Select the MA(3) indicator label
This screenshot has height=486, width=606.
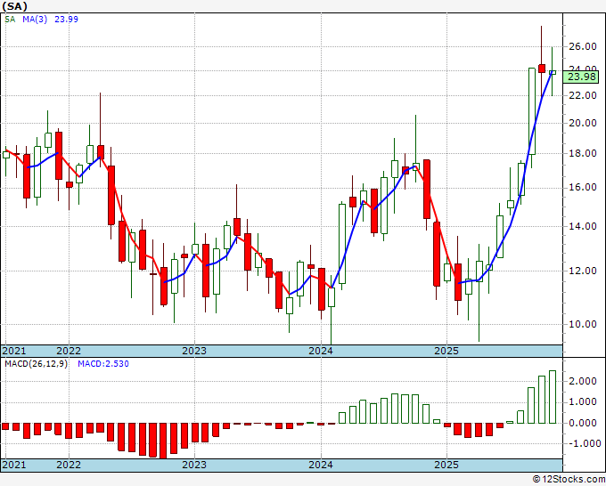click(x=35, y=20)
